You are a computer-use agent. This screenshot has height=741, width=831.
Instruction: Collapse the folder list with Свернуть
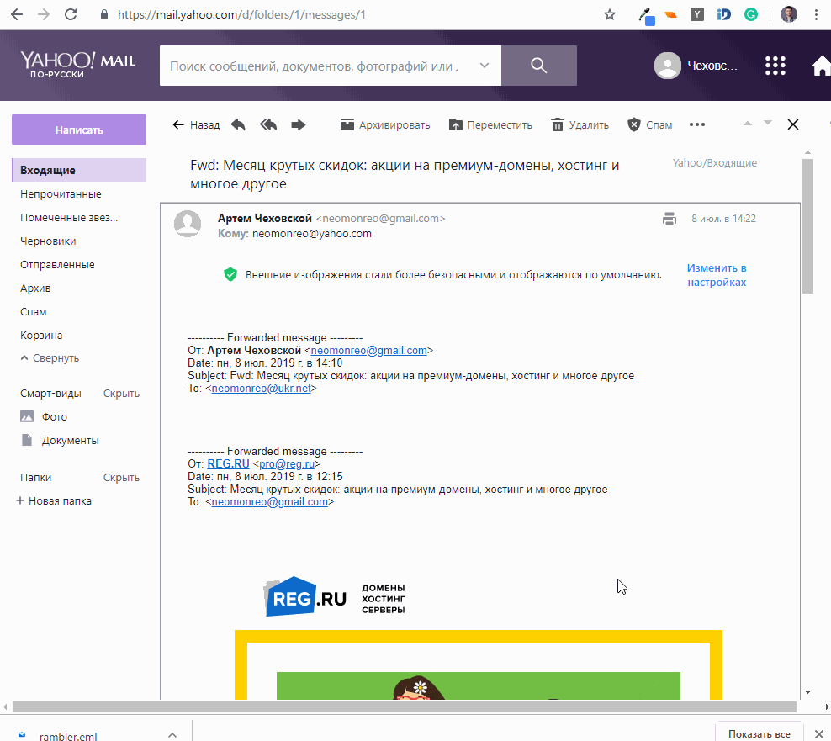[x=50, y=358]
